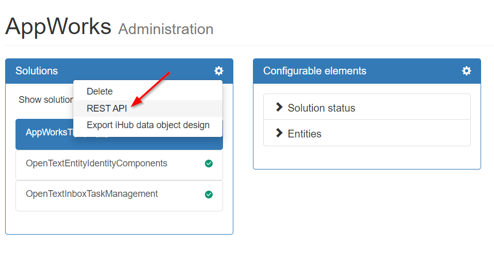Open the Configurable elements gear menu
494x263 pixels.
pyautogui.click(x=467, y=71)
